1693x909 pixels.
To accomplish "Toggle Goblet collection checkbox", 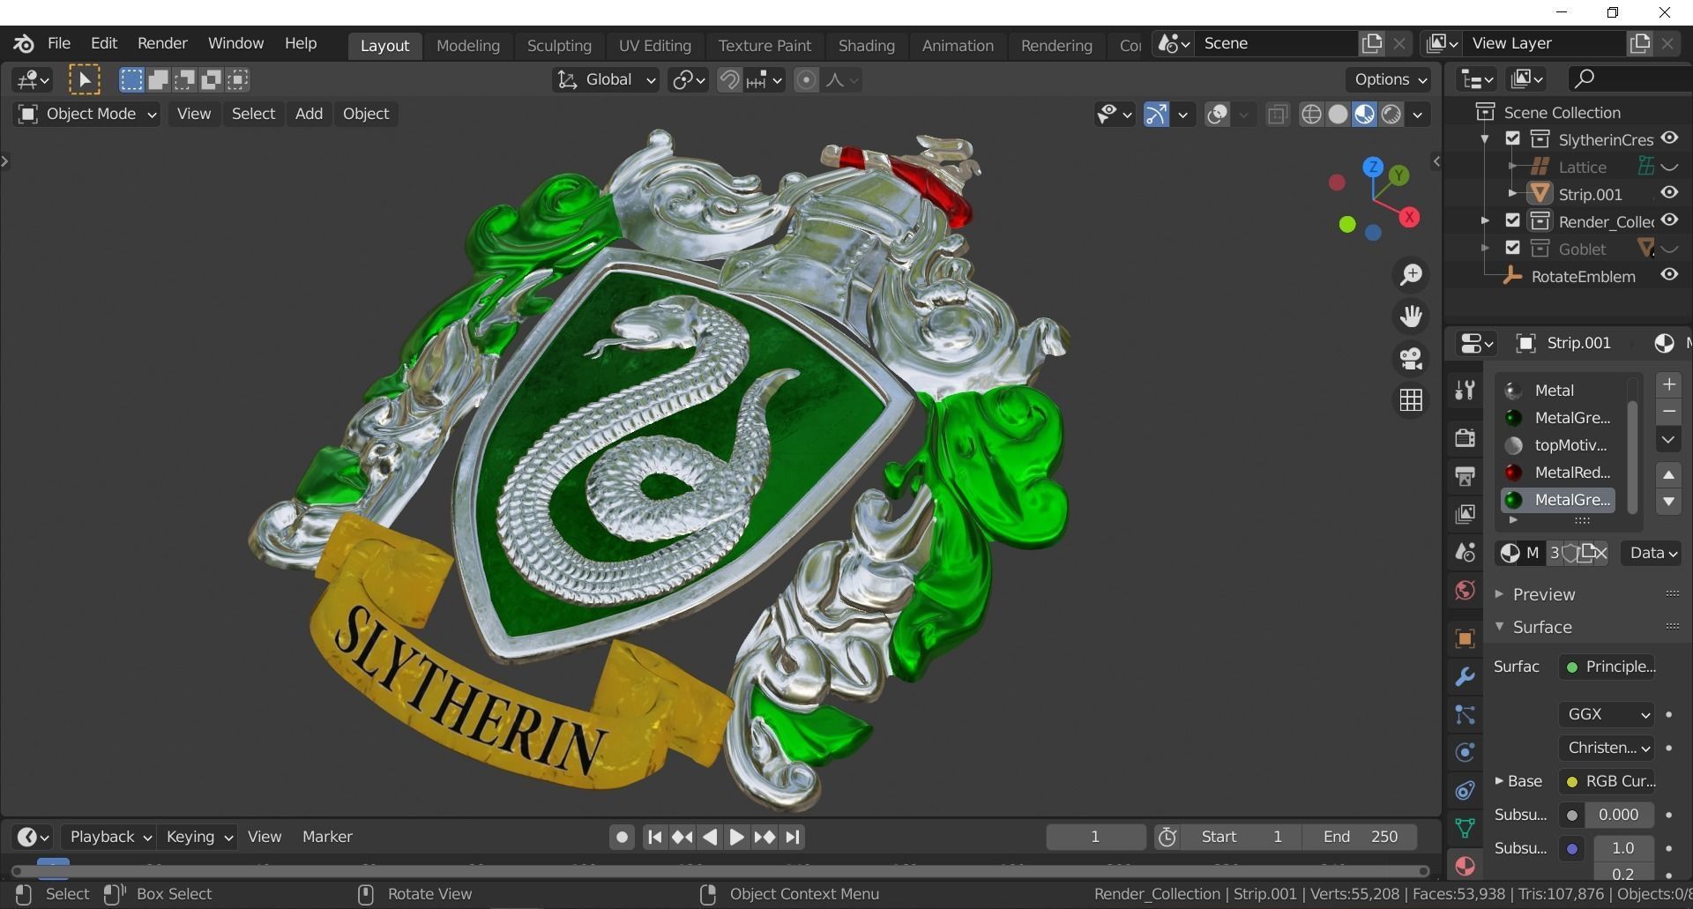I will tap(1513, 249).
